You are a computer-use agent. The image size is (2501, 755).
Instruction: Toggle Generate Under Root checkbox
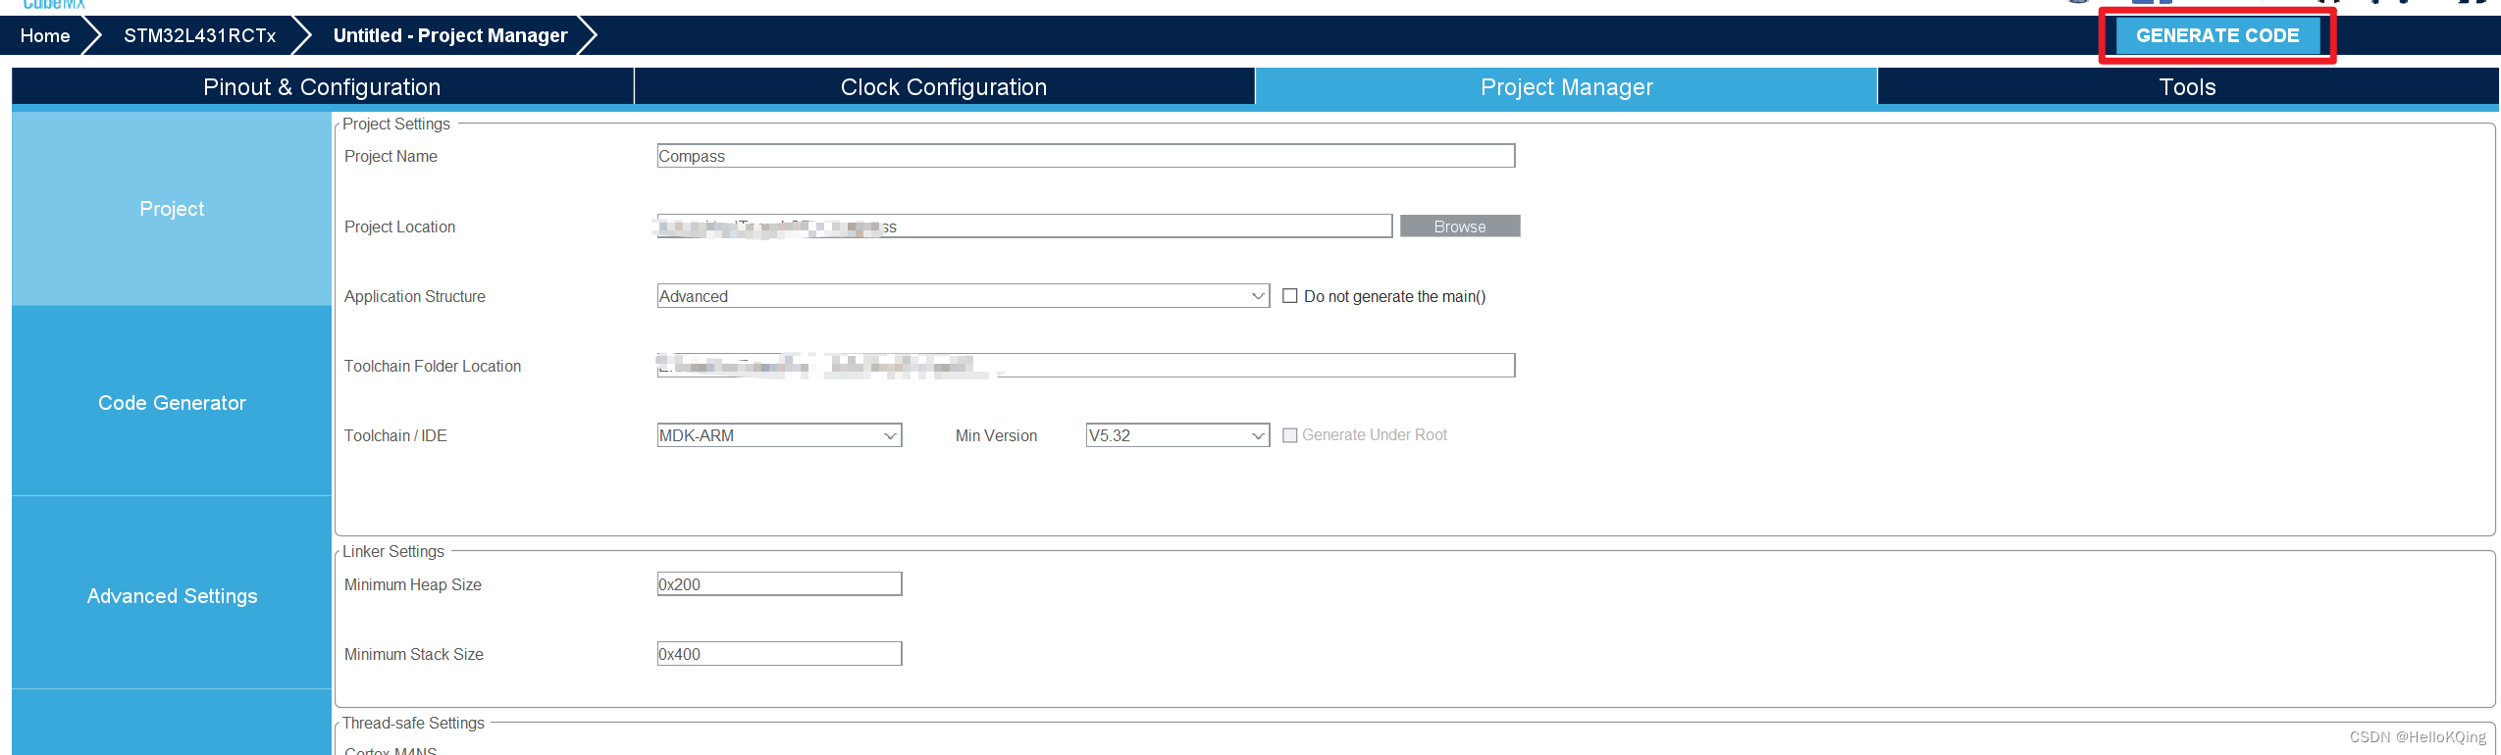[1290, 435]
